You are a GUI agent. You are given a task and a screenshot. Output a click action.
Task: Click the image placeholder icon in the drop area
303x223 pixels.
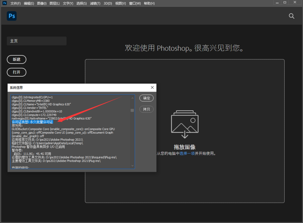click(185, 124)
